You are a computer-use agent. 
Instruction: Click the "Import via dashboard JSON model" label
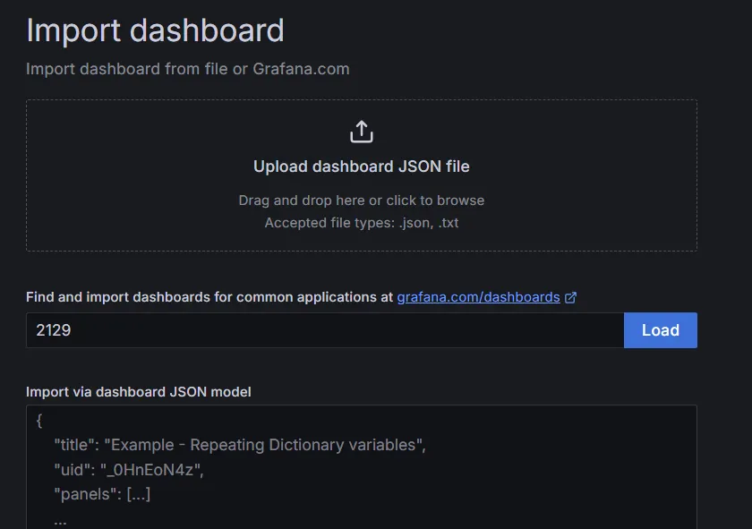click(139, 391)
